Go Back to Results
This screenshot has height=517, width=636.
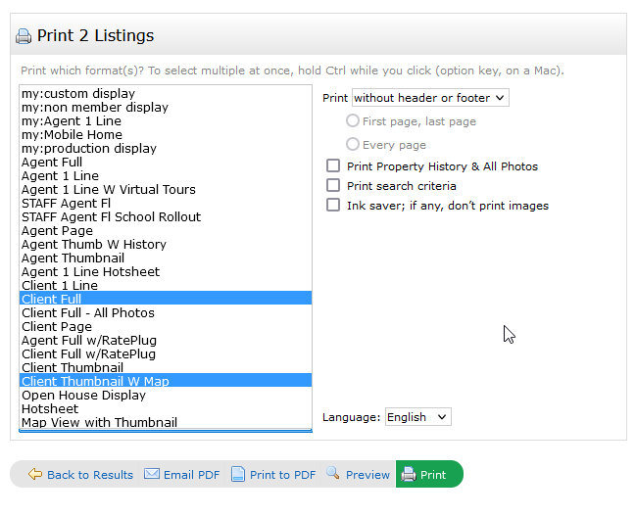90,475
